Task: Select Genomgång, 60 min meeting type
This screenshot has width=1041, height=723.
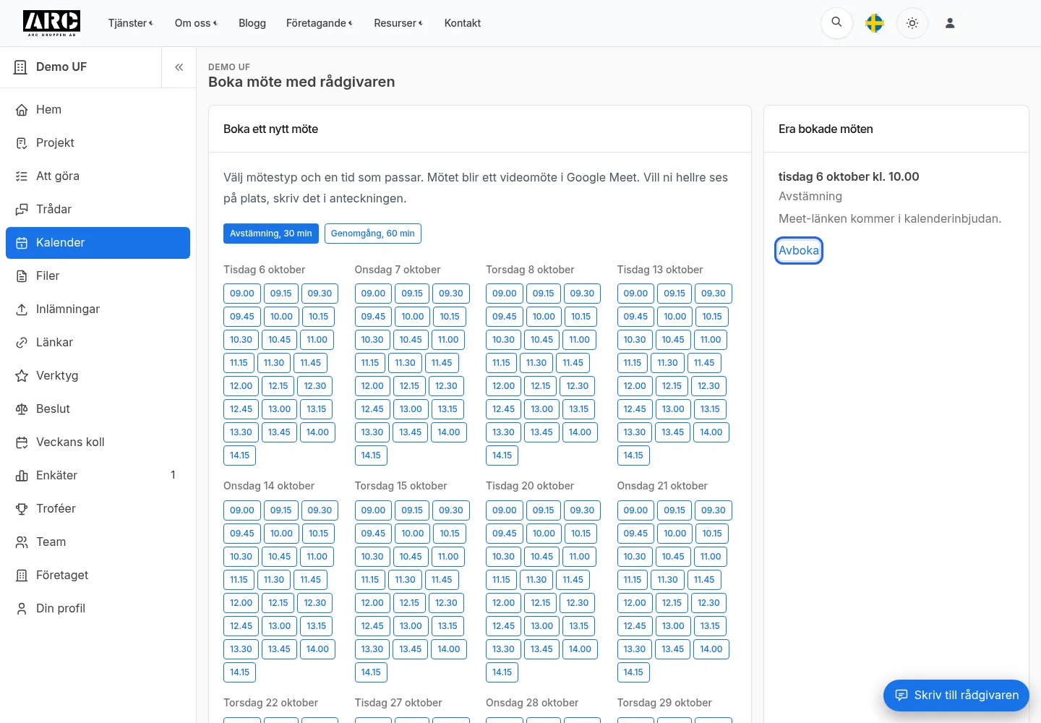Action: point(373,234)
